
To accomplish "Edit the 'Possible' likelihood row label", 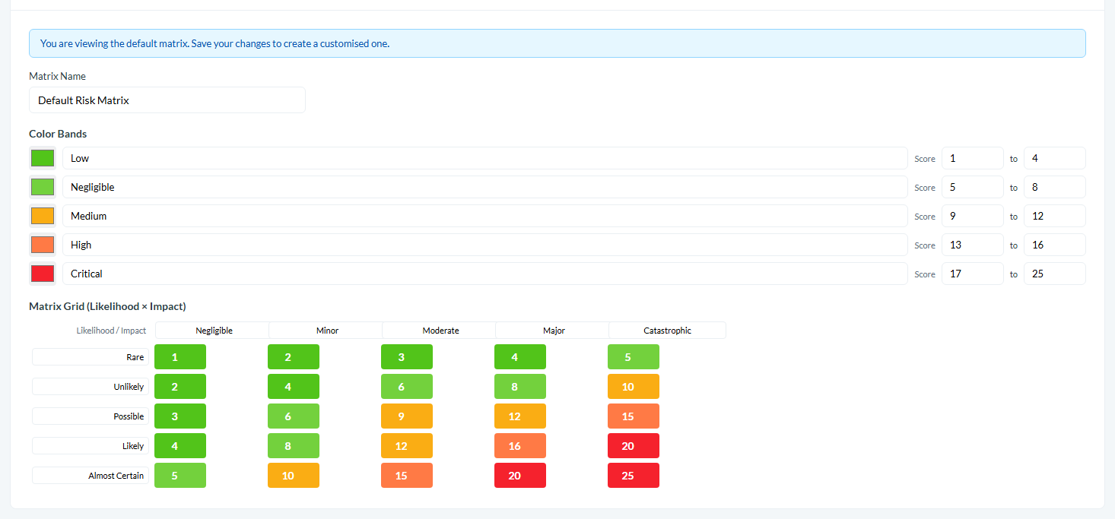I will click(91, 416).
